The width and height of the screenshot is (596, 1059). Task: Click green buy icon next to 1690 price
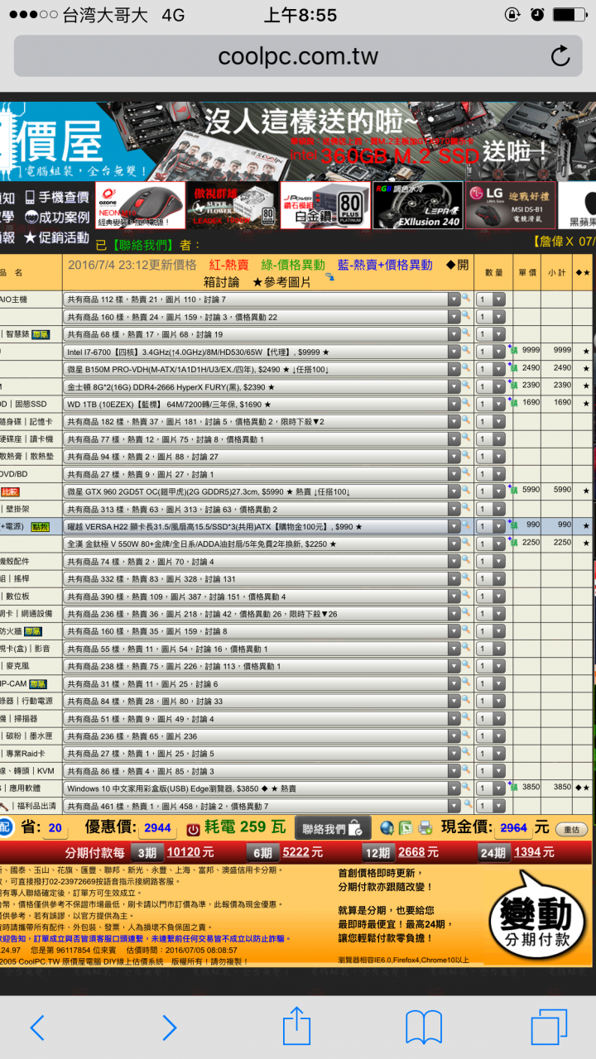[512, 404]
